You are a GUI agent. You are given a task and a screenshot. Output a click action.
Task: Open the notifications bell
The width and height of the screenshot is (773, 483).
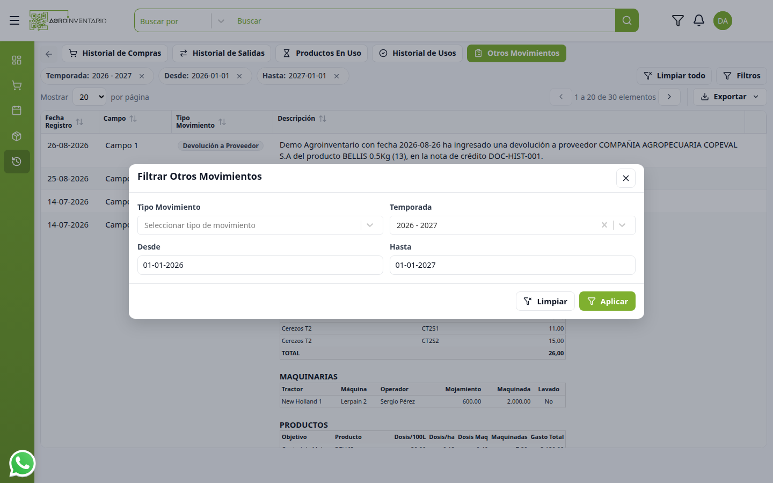699,20
